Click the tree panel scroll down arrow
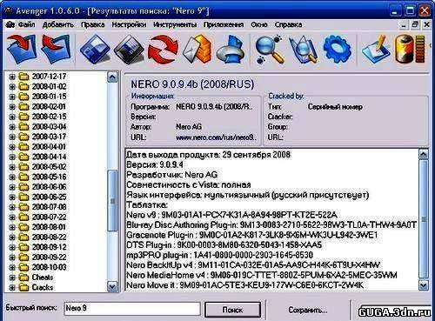The image size is (435, 321). 112,286
